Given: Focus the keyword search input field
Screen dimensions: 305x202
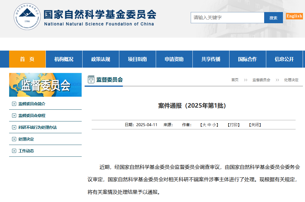Looking at the screenshot, I should coord(227,18).
